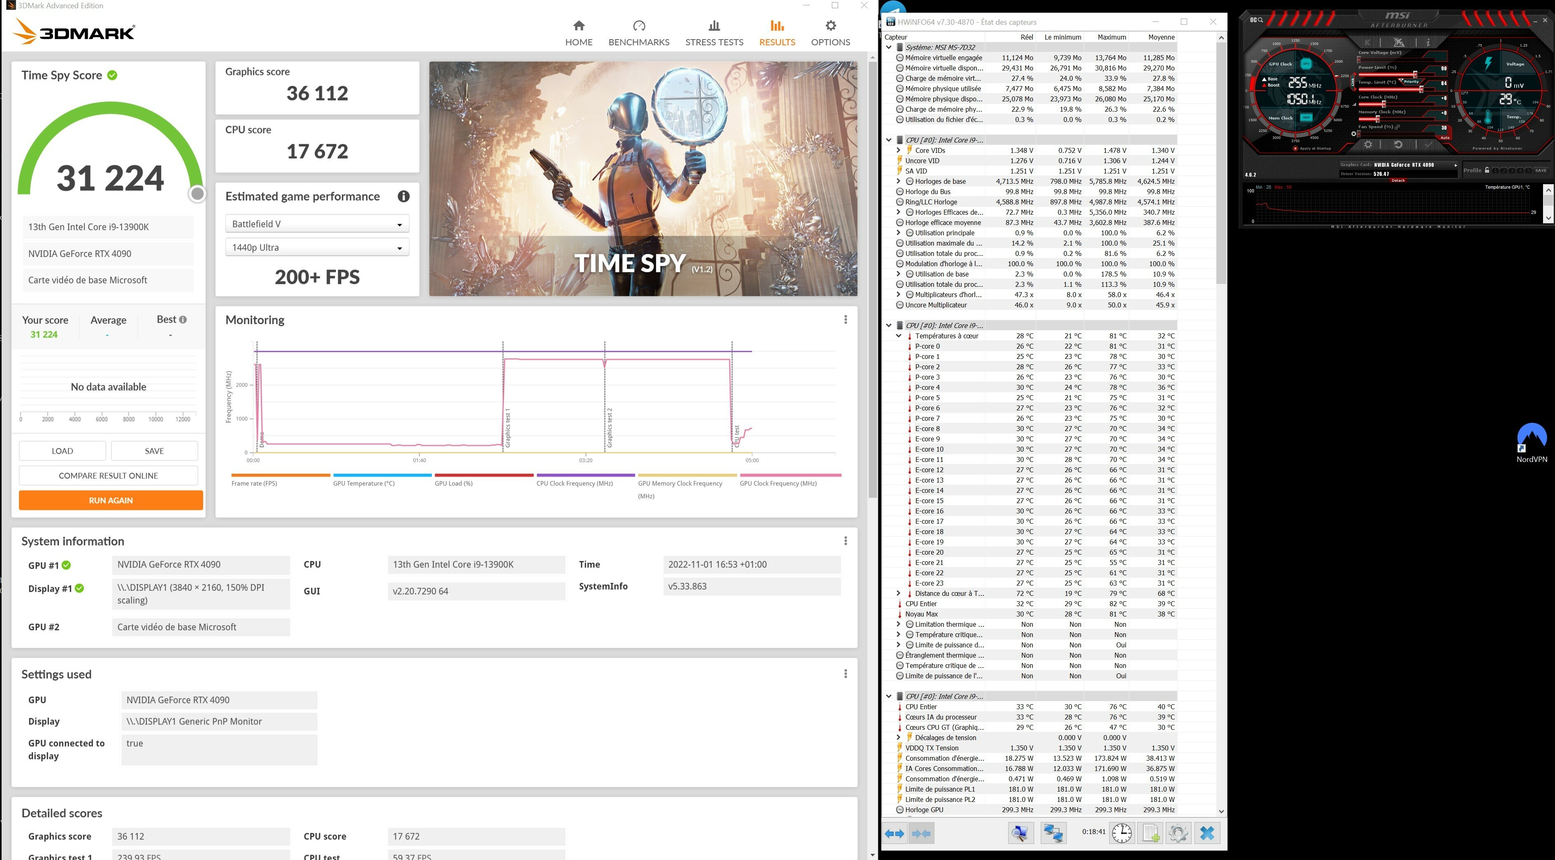The height and width of the screenshot is (860, 1555).
Task: Start HWiNFO sensor logging to file
Action: [x=1150, y=834]
